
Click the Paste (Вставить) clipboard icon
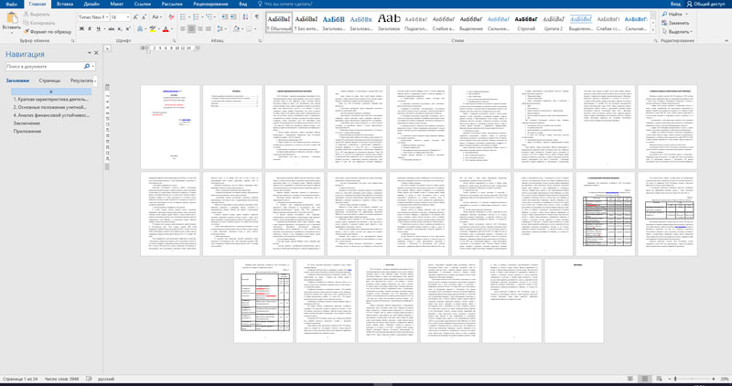(12, 17)
